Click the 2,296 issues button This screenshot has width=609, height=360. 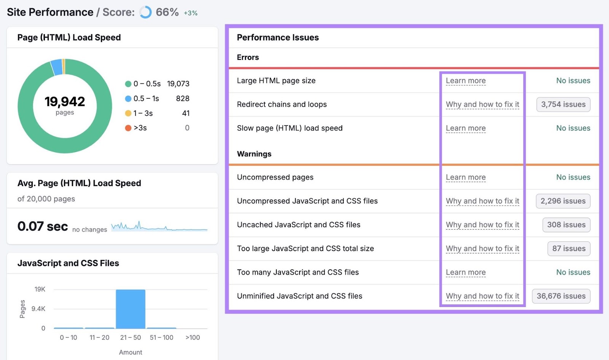tap(563, 201)
